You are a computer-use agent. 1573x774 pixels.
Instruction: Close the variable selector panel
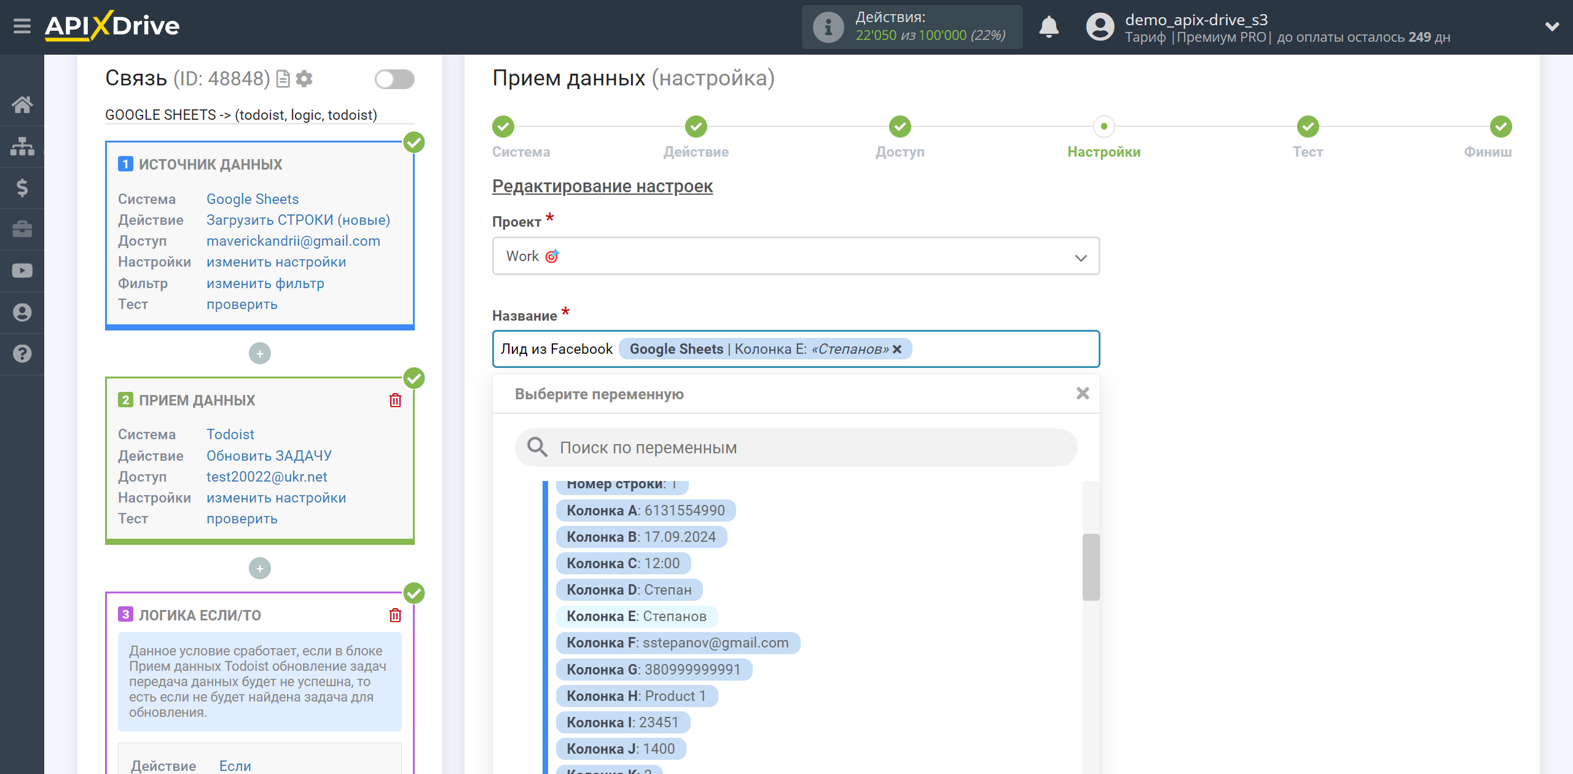click(x=1083, y=393)
